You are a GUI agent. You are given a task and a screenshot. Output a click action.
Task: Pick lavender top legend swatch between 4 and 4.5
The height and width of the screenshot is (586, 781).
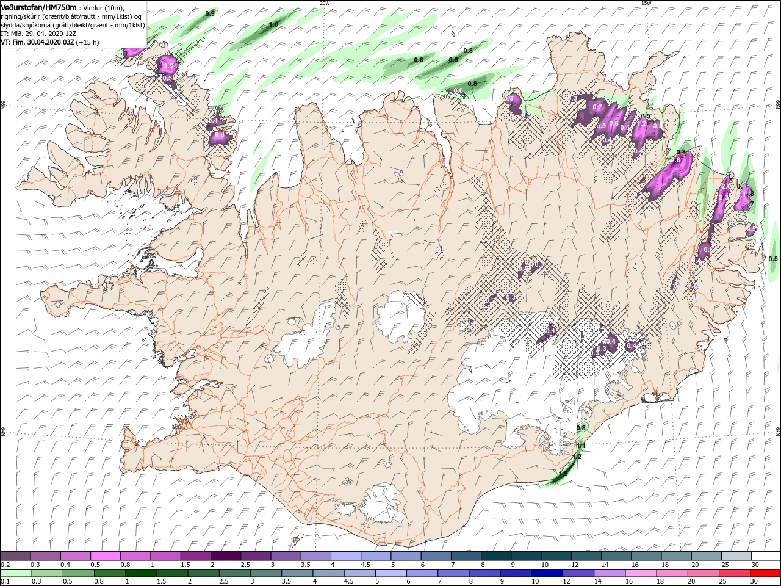[x=346, y=556]
